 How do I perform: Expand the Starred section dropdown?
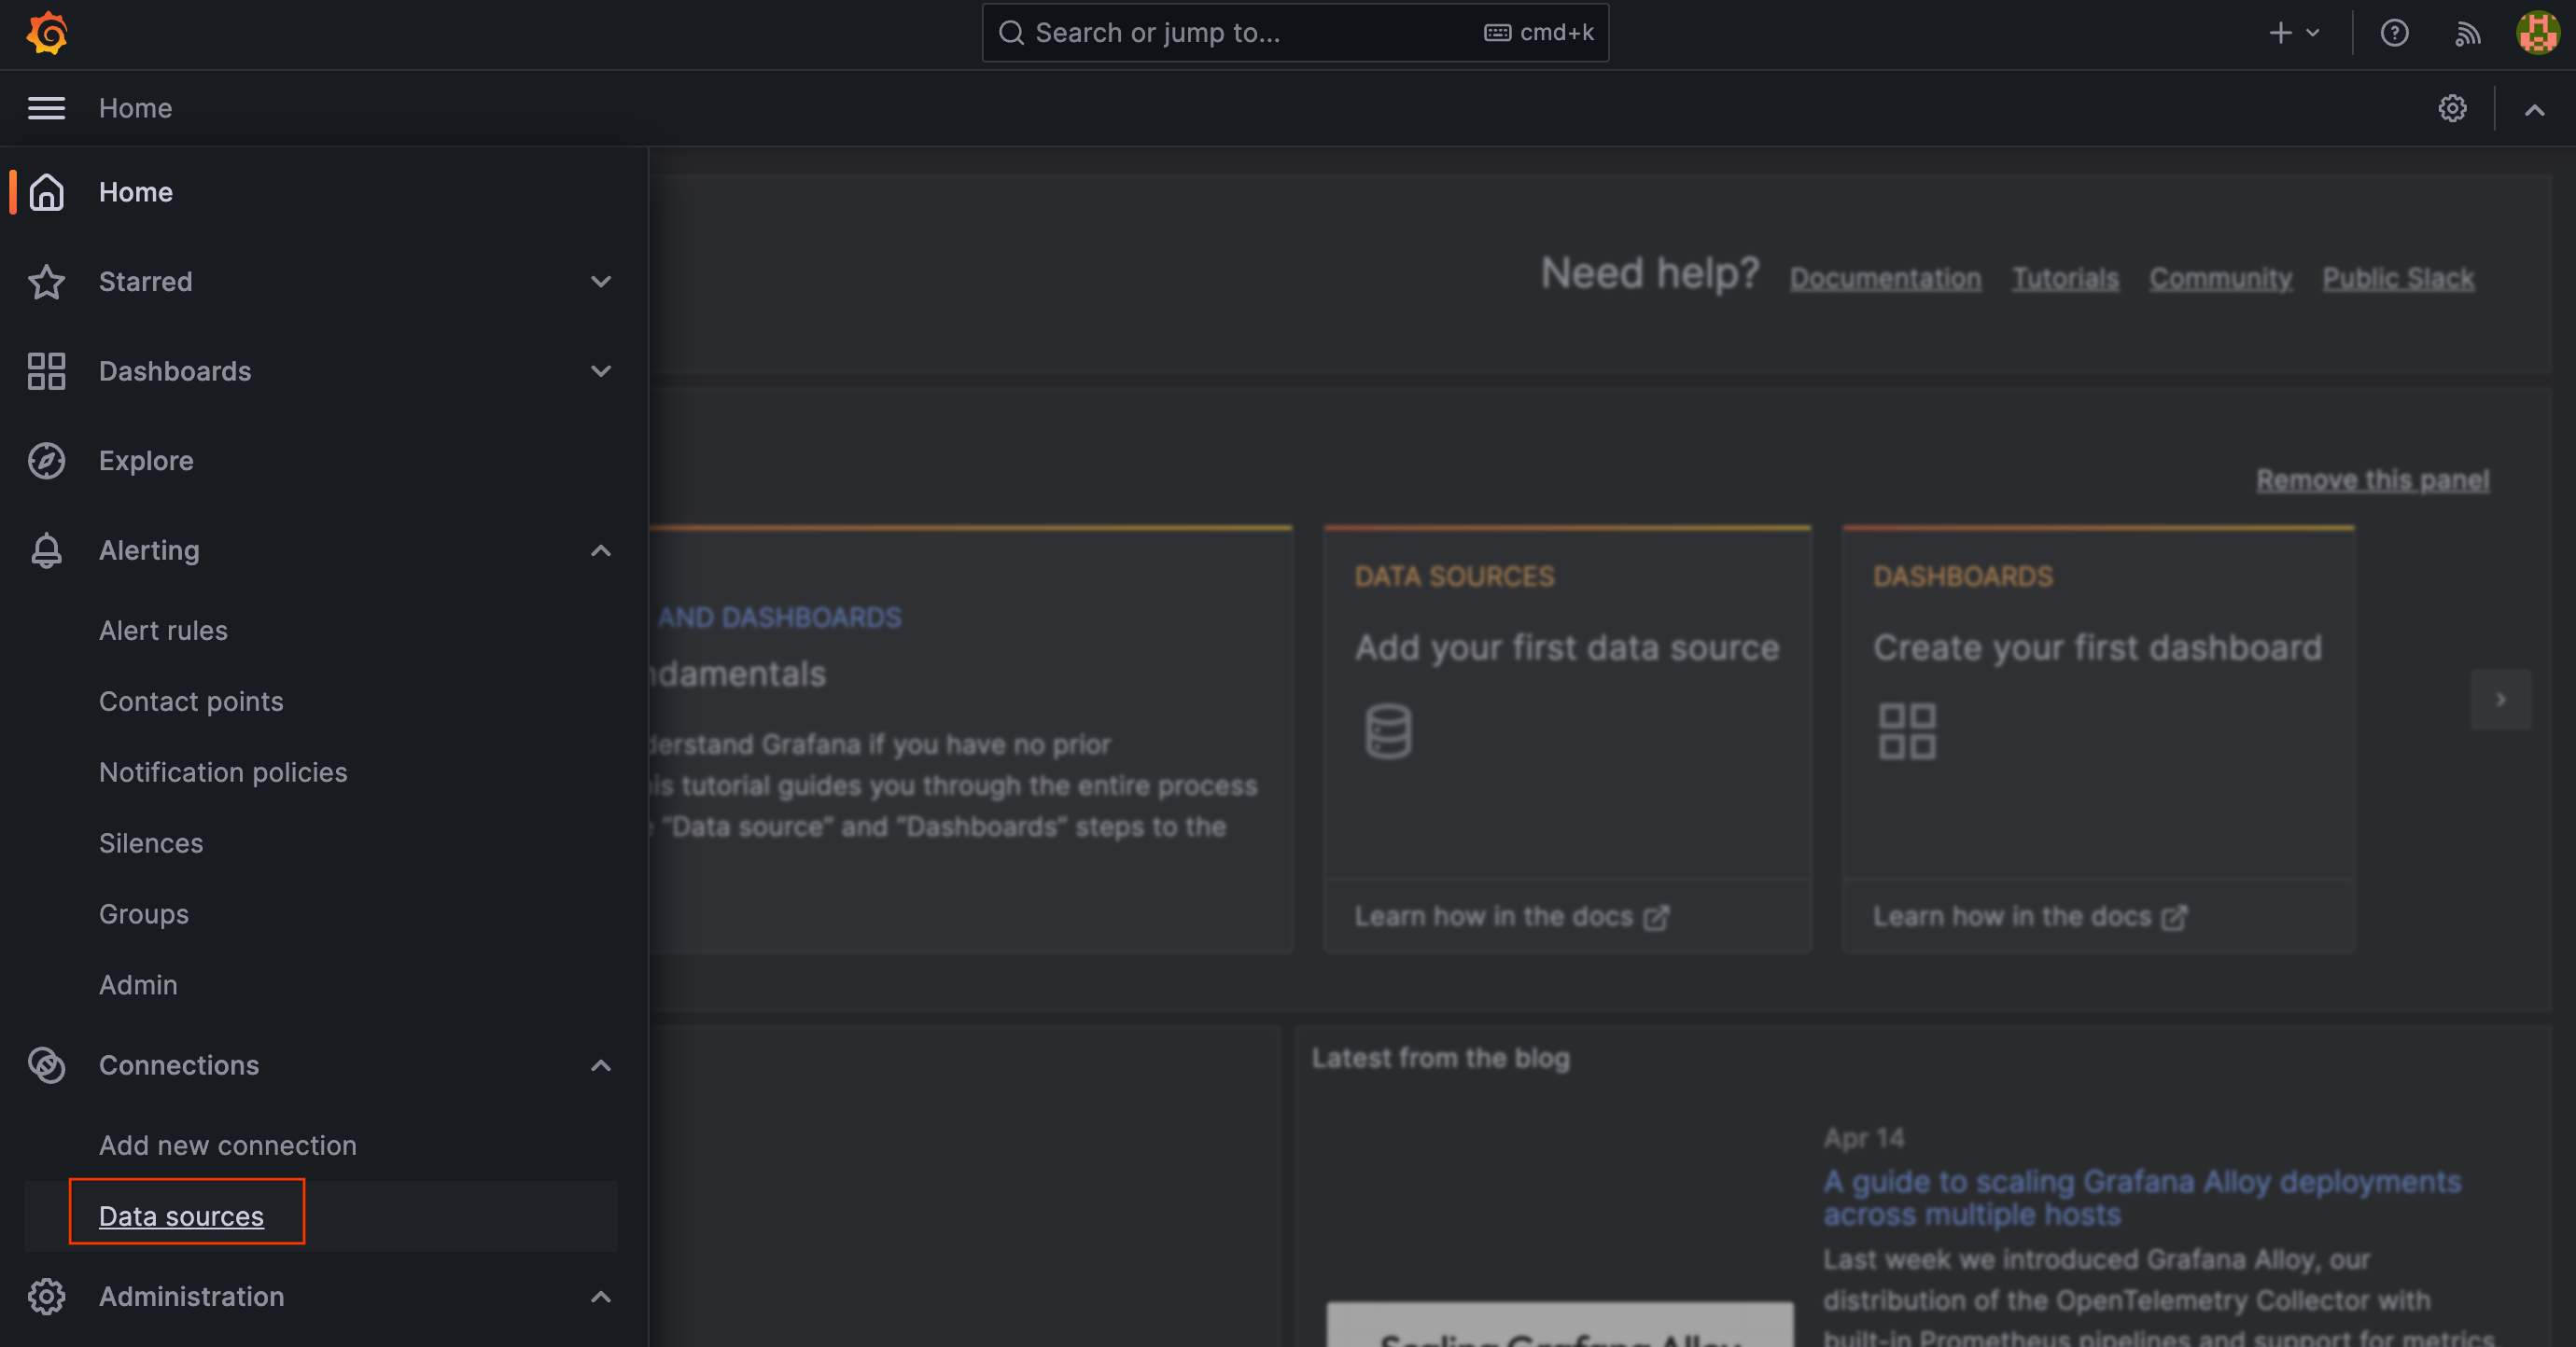601,279
